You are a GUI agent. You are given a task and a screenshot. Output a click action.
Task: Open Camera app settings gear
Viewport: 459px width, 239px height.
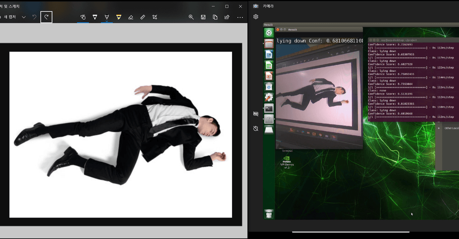click(256, 17)
